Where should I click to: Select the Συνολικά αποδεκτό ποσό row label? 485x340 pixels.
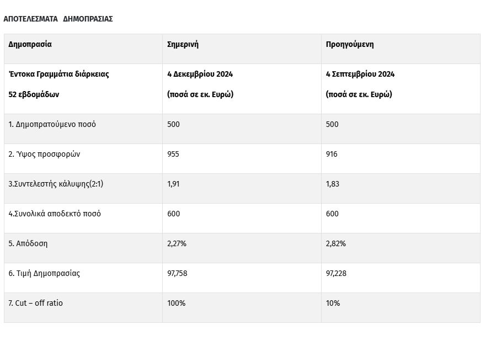tap(55, 214)
